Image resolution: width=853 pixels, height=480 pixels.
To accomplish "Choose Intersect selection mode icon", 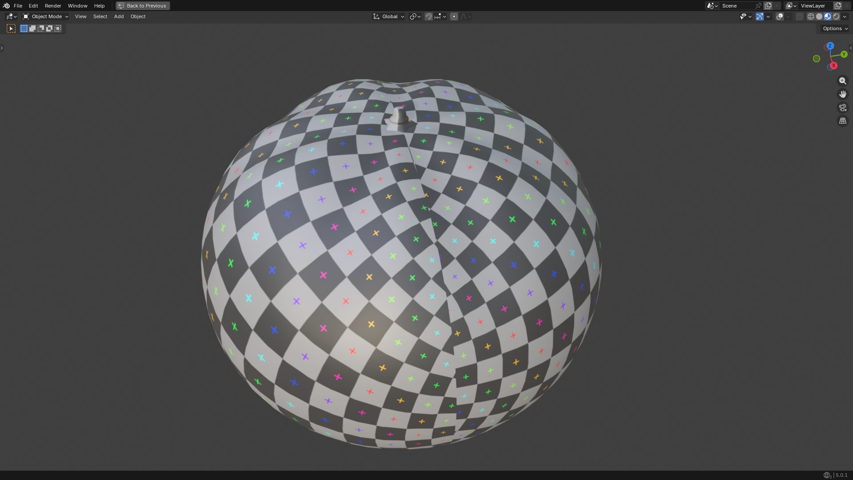I will click(58, 28).
